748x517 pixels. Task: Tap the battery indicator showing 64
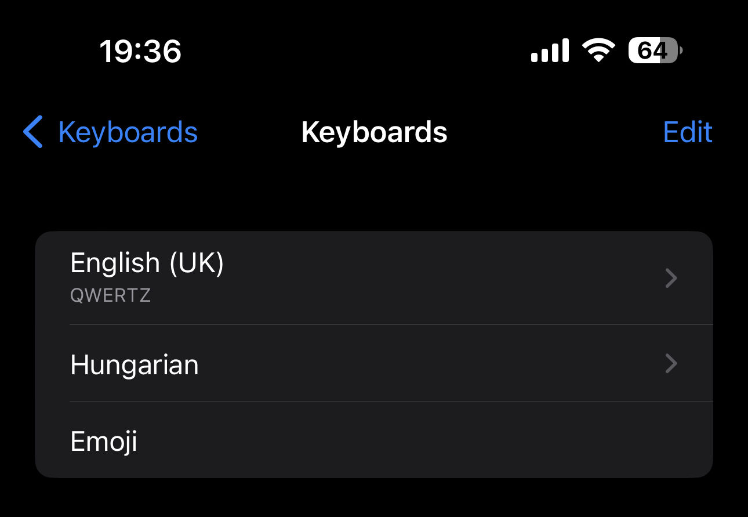click(x=655, y=51)
